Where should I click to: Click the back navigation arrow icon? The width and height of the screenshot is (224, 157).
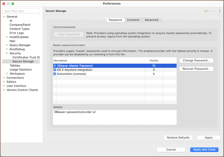206,11
